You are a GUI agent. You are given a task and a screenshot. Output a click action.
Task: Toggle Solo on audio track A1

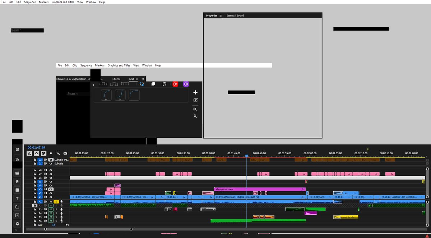[x=56, y=202]
